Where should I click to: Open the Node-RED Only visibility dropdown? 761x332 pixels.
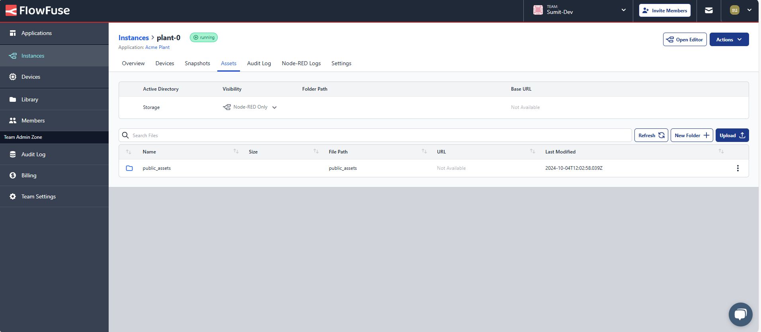pyautogui.click(x=250, y=107)
